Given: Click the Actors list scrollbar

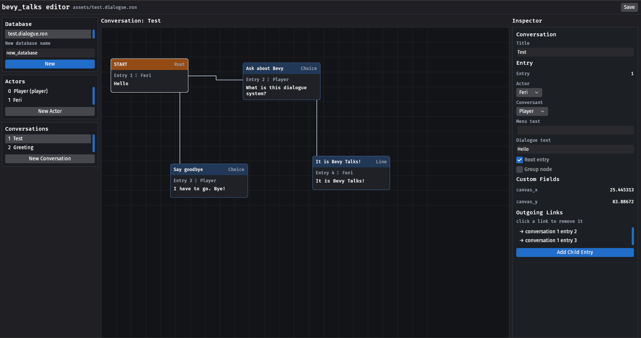Looking at the screenshot, I should tap(94, 96).
